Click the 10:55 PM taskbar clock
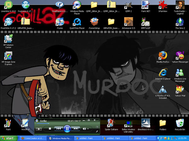Viewport: 189px width, 141px height. (x=183, y=138)
